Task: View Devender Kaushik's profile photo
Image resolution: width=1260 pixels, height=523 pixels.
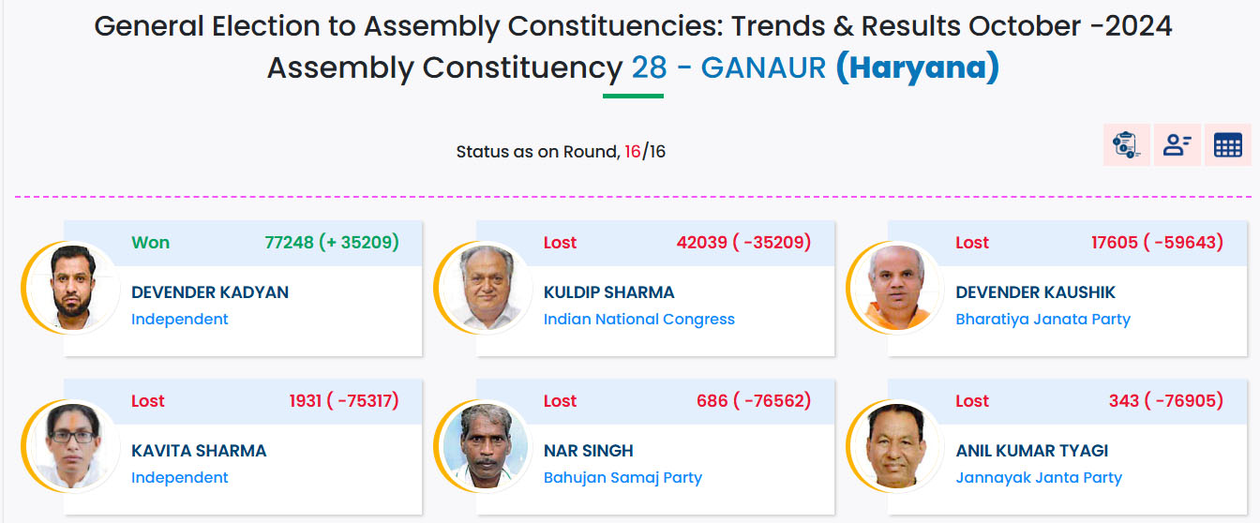Action: (x=898, y=288)
